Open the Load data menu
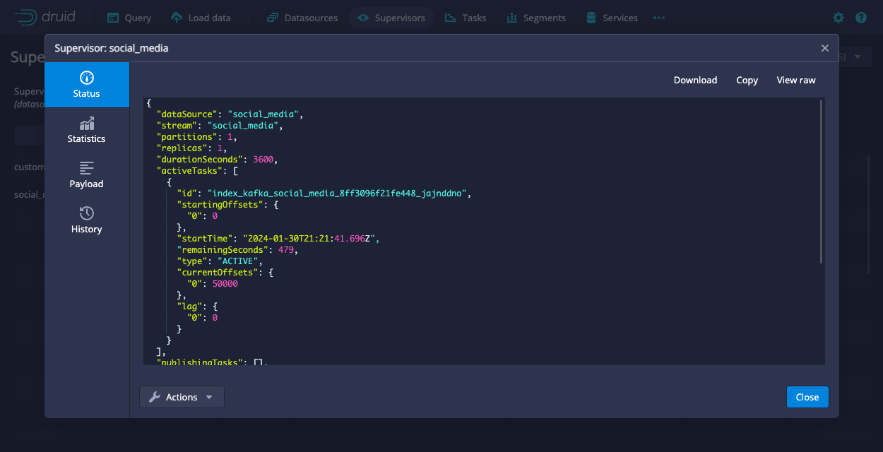 (x=201, y=18)
